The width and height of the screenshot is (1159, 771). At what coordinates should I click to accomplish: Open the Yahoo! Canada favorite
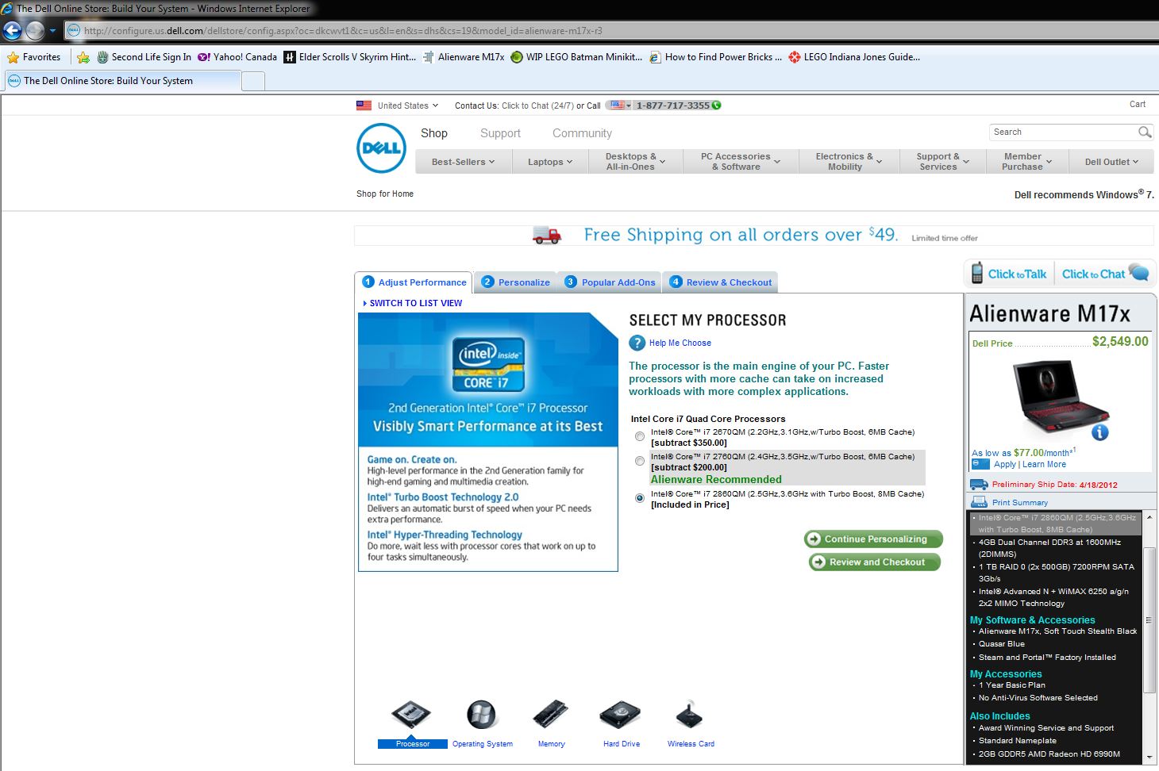[237, 57]
